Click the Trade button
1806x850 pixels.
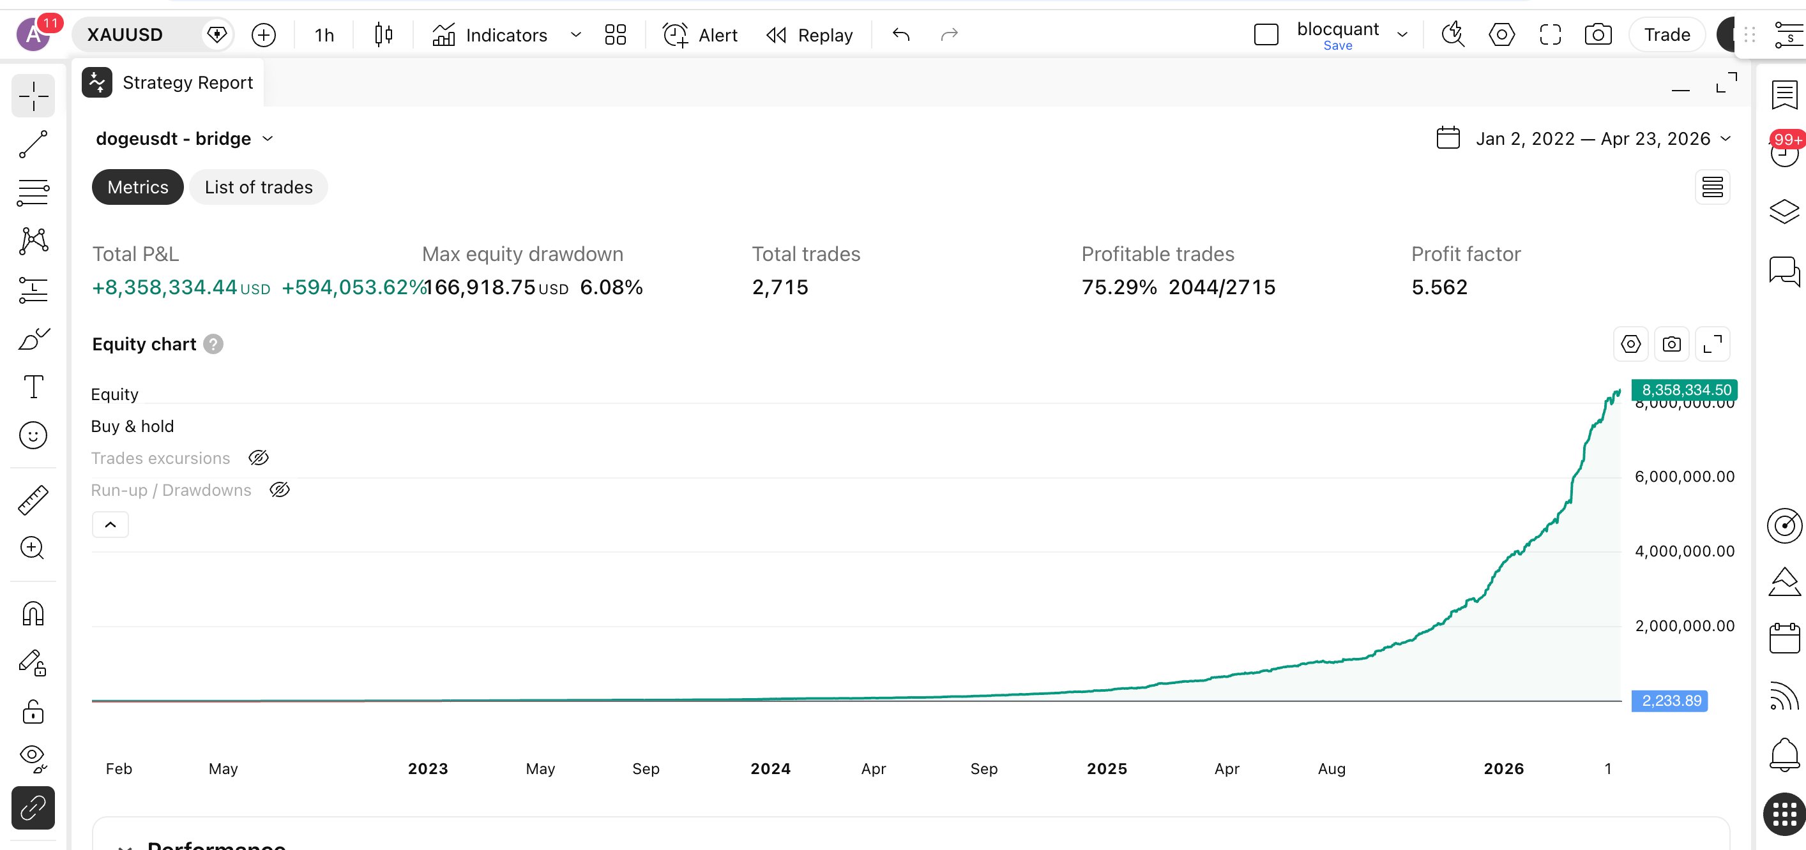tap(1667, 34)
